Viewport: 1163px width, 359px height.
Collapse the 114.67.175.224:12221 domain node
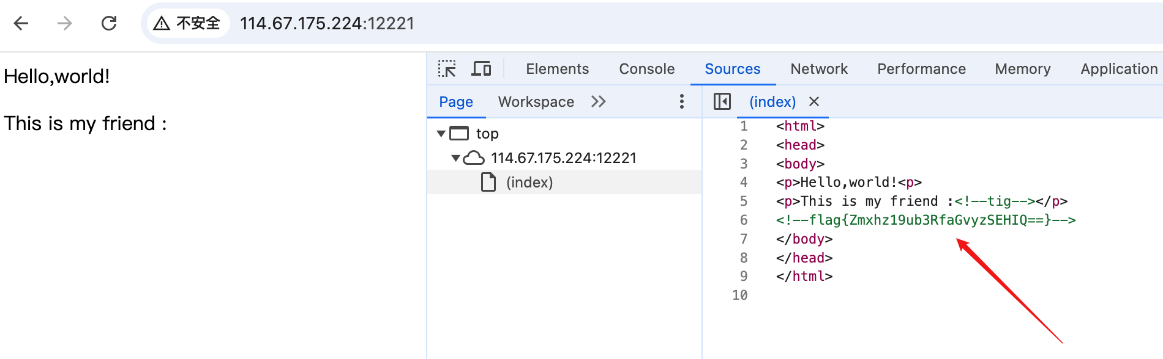(x=455, y=158)
